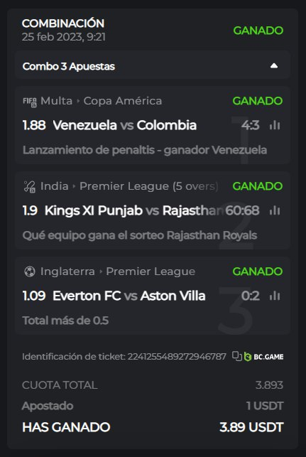Open statistics icon for Kings XI Punjab match
This screenshot has height=457, width=306.
[x=275, y=210]
